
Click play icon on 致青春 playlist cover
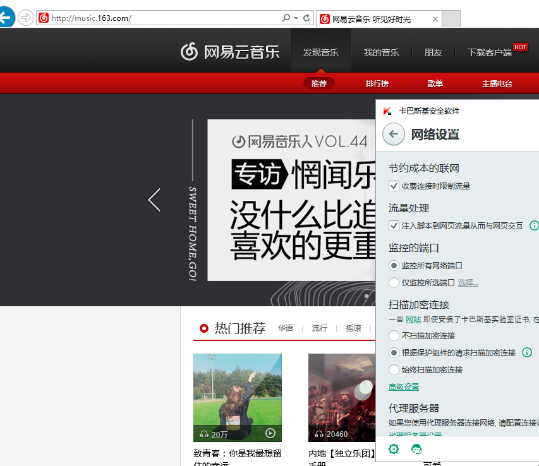pos(270,433)
